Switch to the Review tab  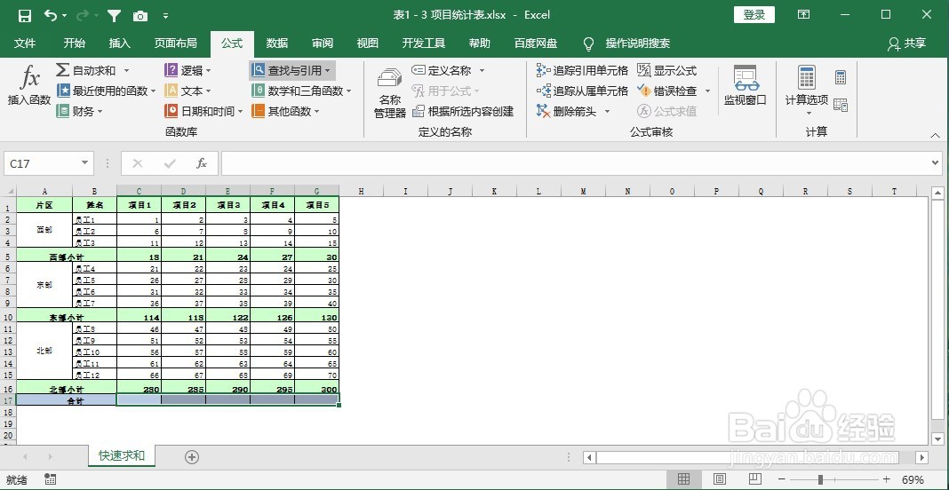[x=323, y=43]
